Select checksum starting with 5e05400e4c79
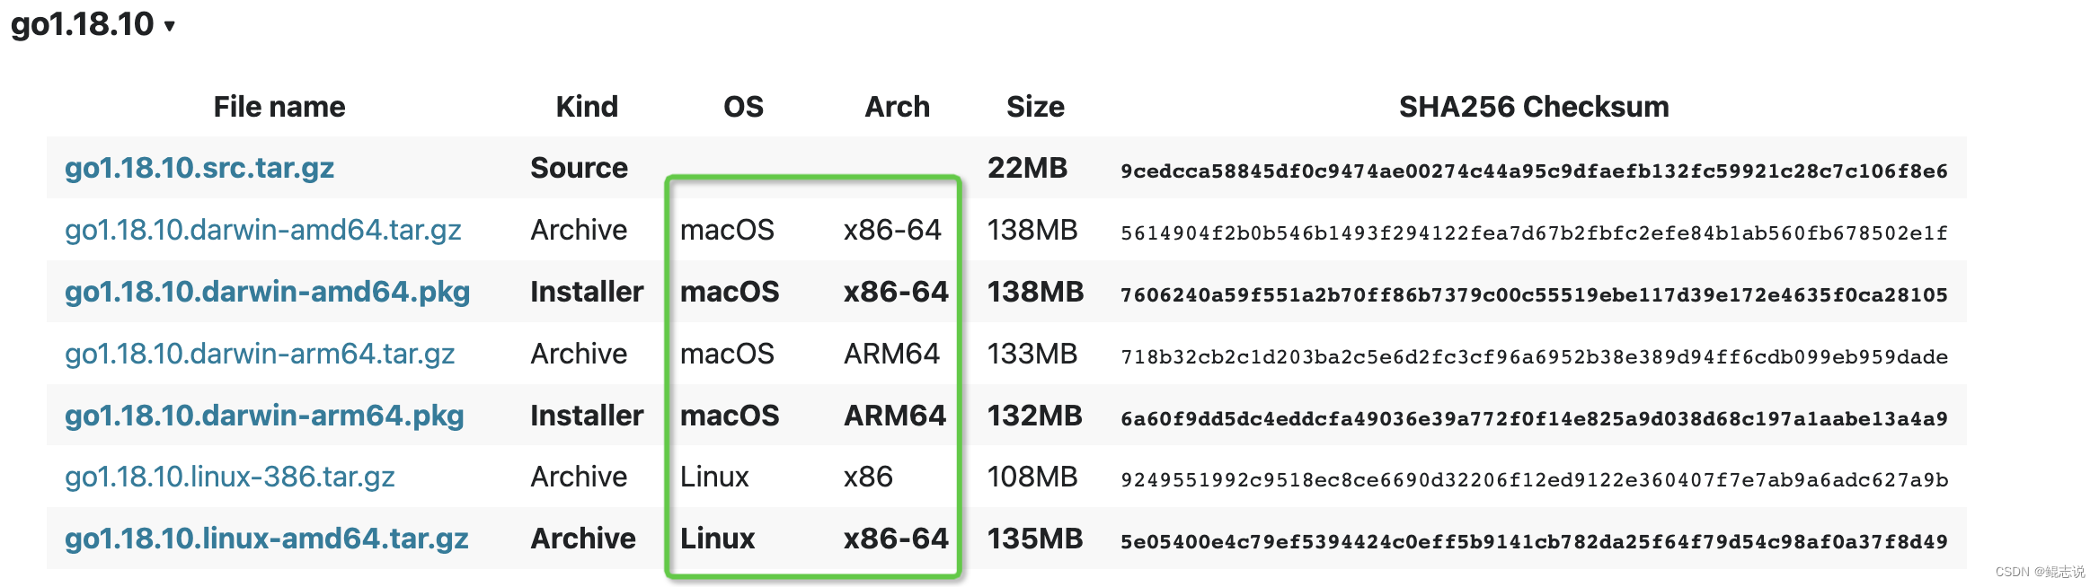This screenshot has height=587, width=2099. (x=1534, y=541)
